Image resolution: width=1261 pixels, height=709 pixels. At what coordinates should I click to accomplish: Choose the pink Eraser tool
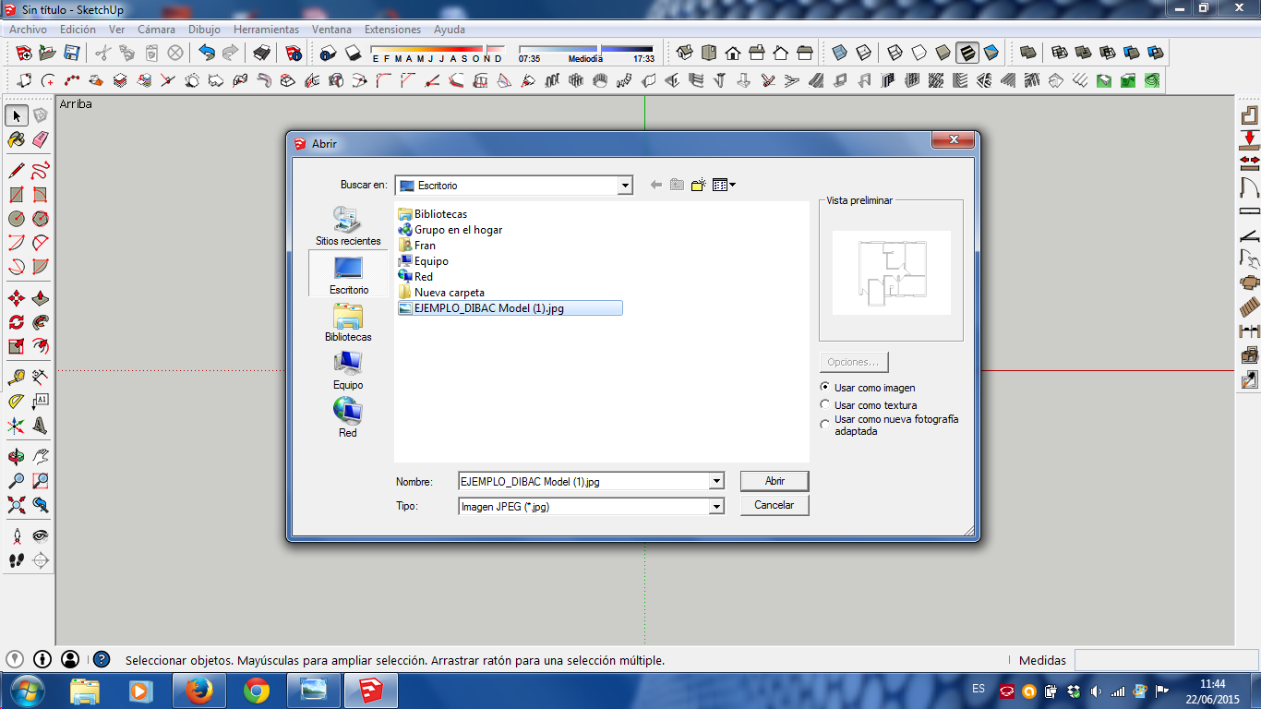coord(41,139)
